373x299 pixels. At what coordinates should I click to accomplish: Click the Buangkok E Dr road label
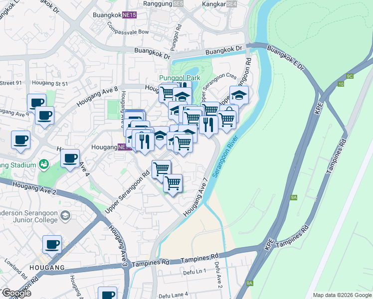285,58
